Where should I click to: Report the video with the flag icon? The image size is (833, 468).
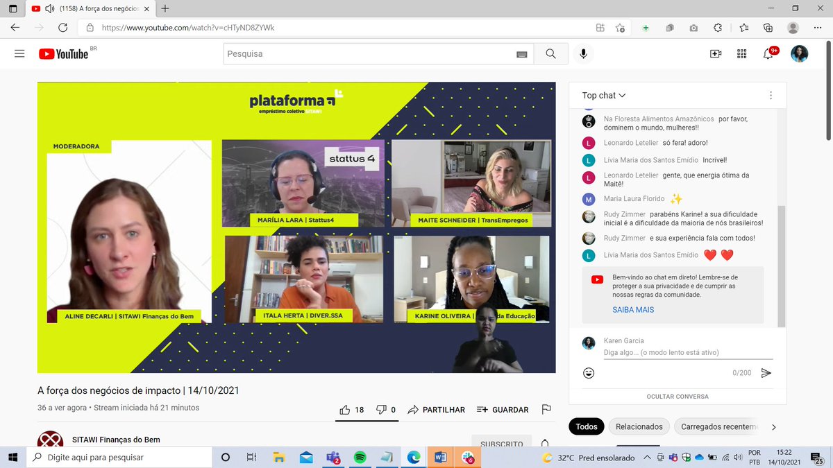tap(546, 410)
